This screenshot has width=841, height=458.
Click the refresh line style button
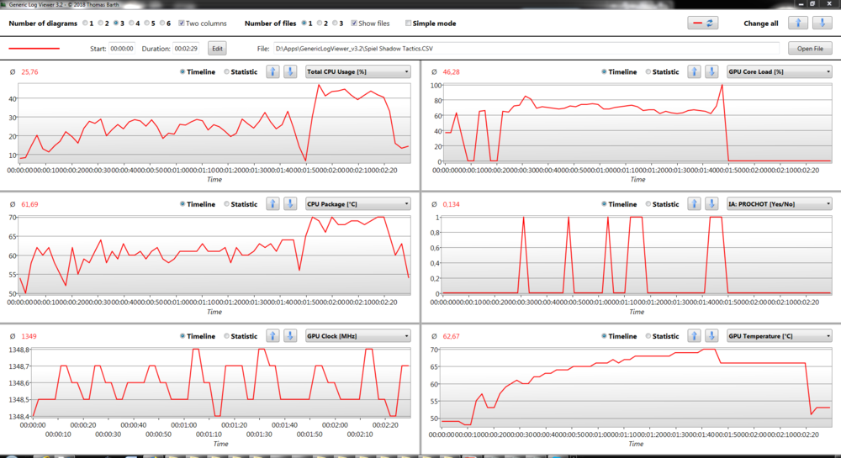click(703, 24)
